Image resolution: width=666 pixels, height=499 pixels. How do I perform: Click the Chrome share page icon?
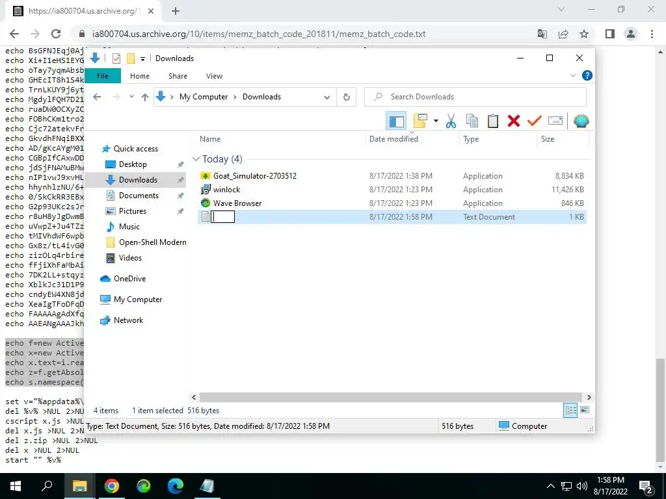click(x=563, y=34)
